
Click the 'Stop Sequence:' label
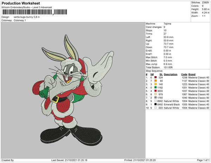pyautogui.click(x=154, y=71)
